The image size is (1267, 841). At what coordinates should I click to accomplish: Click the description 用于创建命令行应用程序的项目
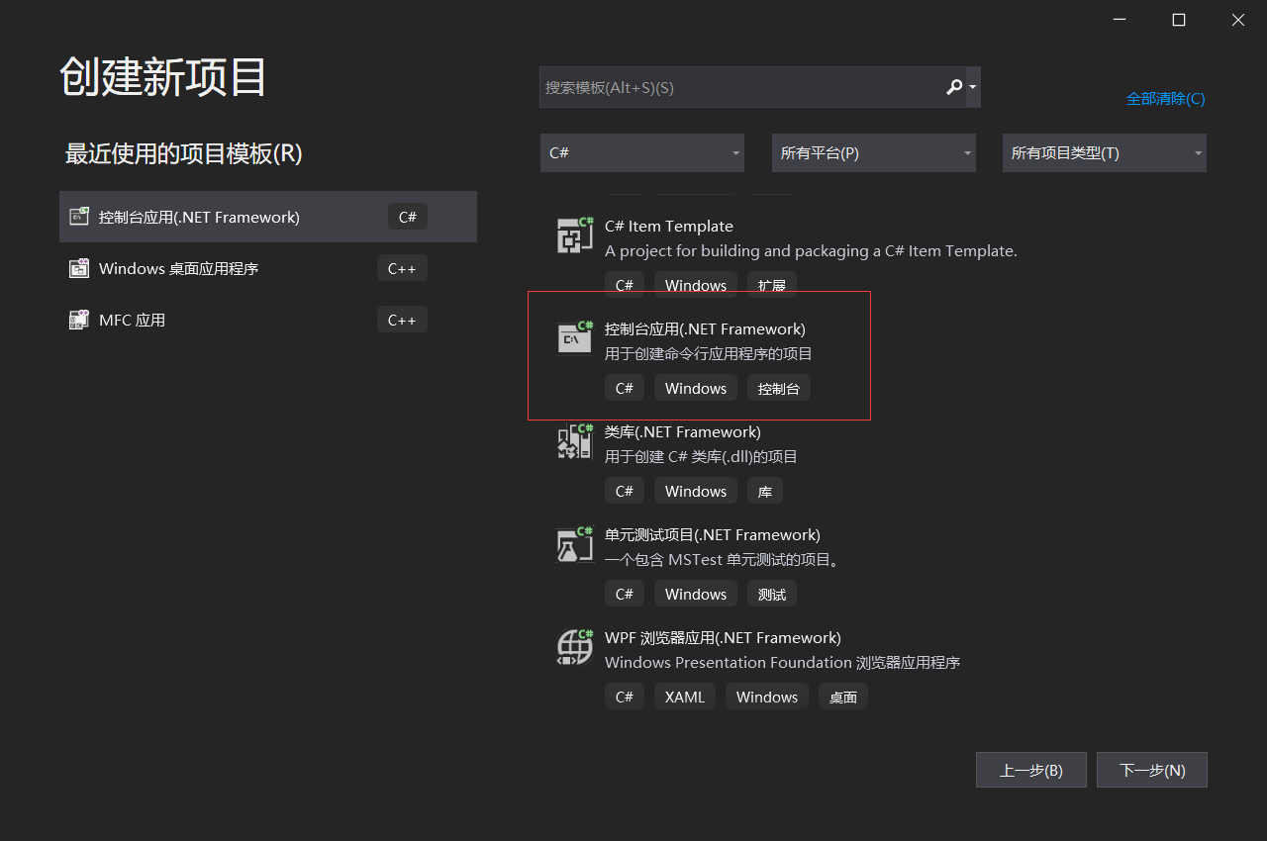[x=709, y=354]
